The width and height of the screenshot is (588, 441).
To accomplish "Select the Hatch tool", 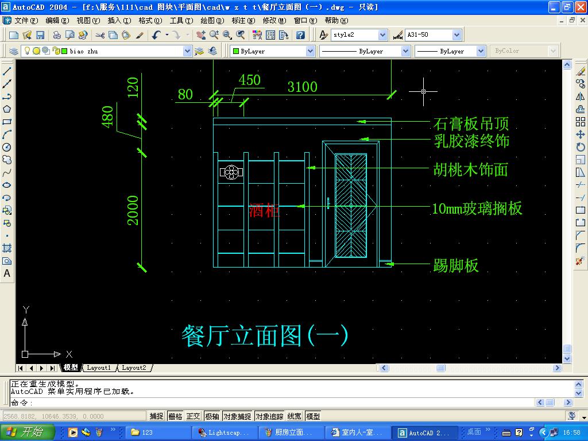I will pyautogui.click(x=7, y=248).
